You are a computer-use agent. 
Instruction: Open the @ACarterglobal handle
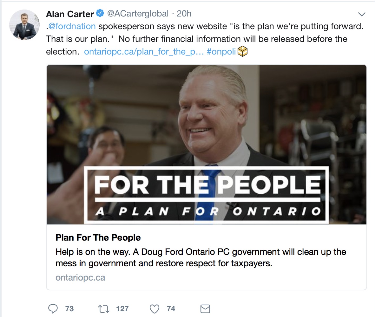(138, 14)
